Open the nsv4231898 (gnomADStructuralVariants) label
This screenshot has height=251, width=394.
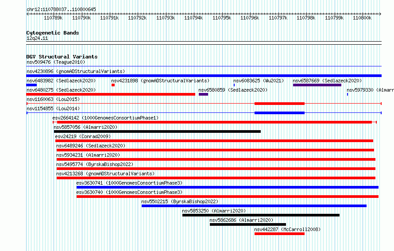pos(160,81)
